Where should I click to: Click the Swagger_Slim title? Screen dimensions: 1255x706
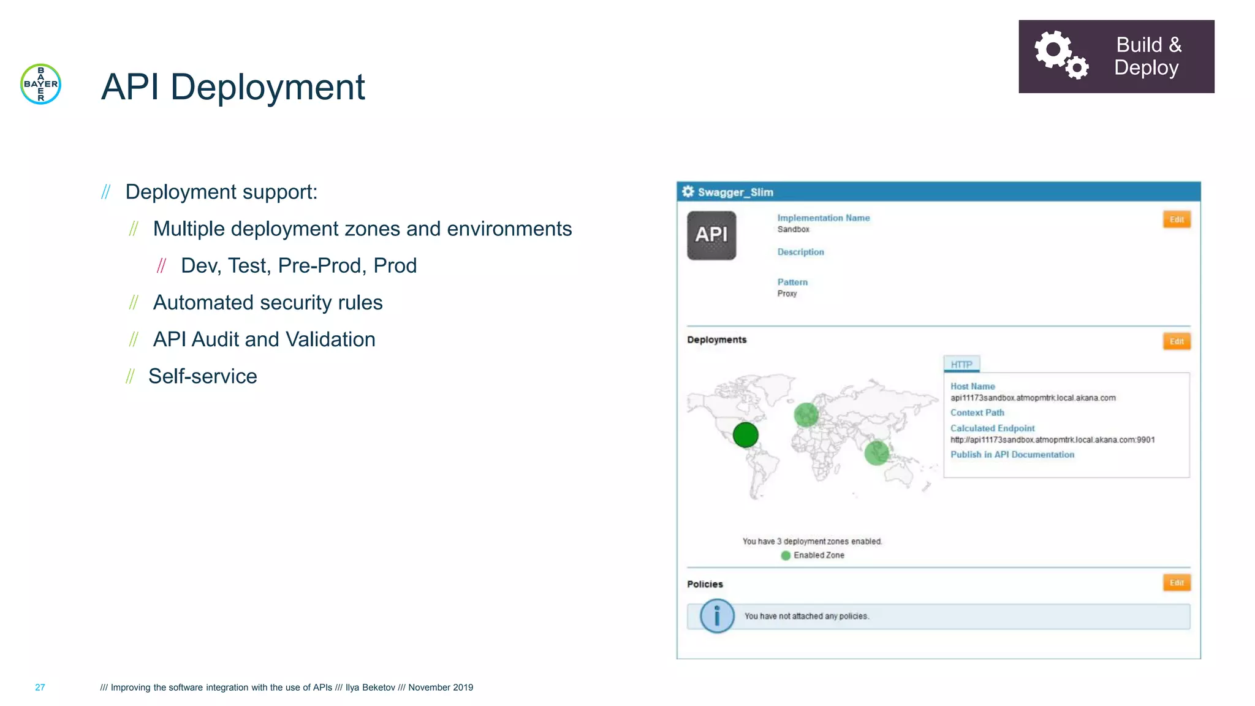tap(735, 192)
